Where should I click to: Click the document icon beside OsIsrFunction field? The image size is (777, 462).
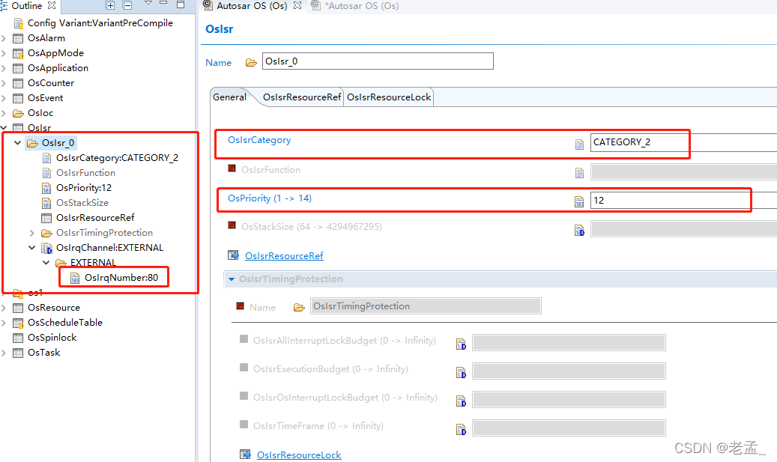point(579,173)
